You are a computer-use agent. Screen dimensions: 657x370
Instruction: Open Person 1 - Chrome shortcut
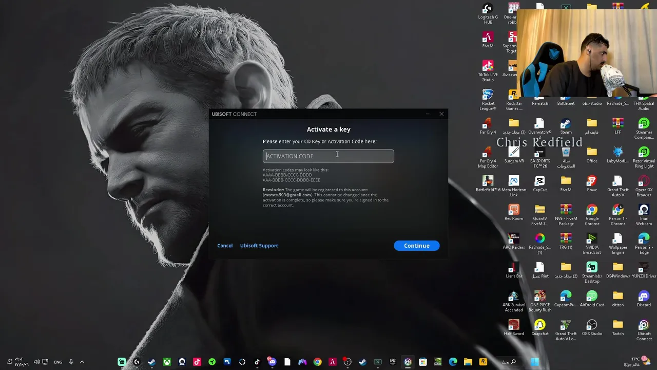click(618, 215)
